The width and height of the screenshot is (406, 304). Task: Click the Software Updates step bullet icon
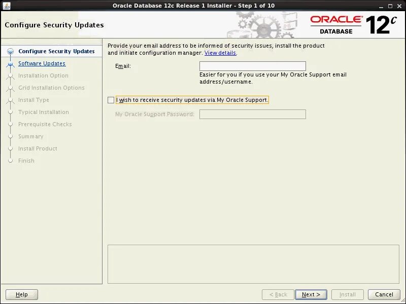click(10, 64)
